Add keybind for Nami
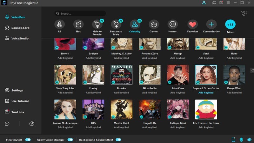Viewport: 254px width, 143px height. pyautogui.click(x=234, y=58)
